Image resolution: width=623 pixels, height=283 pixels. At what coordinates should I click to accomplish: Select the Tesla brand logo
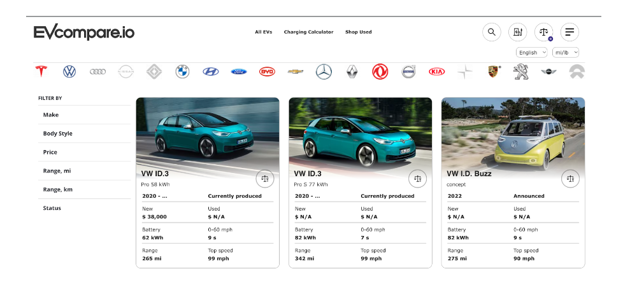point(41,72)
